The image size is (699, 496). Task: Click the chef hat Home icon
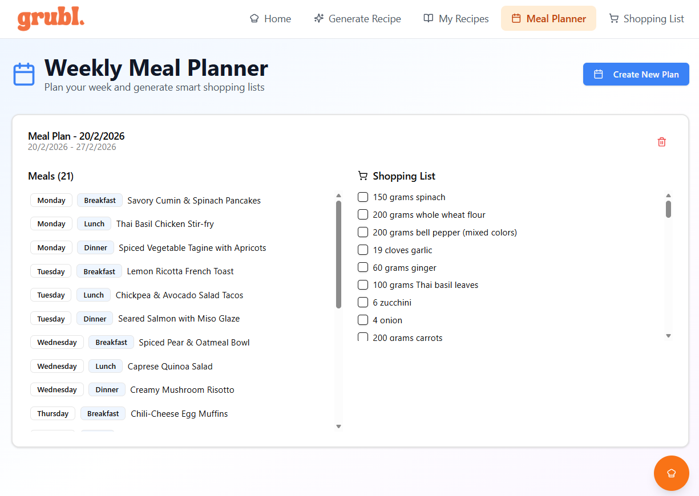254,19
